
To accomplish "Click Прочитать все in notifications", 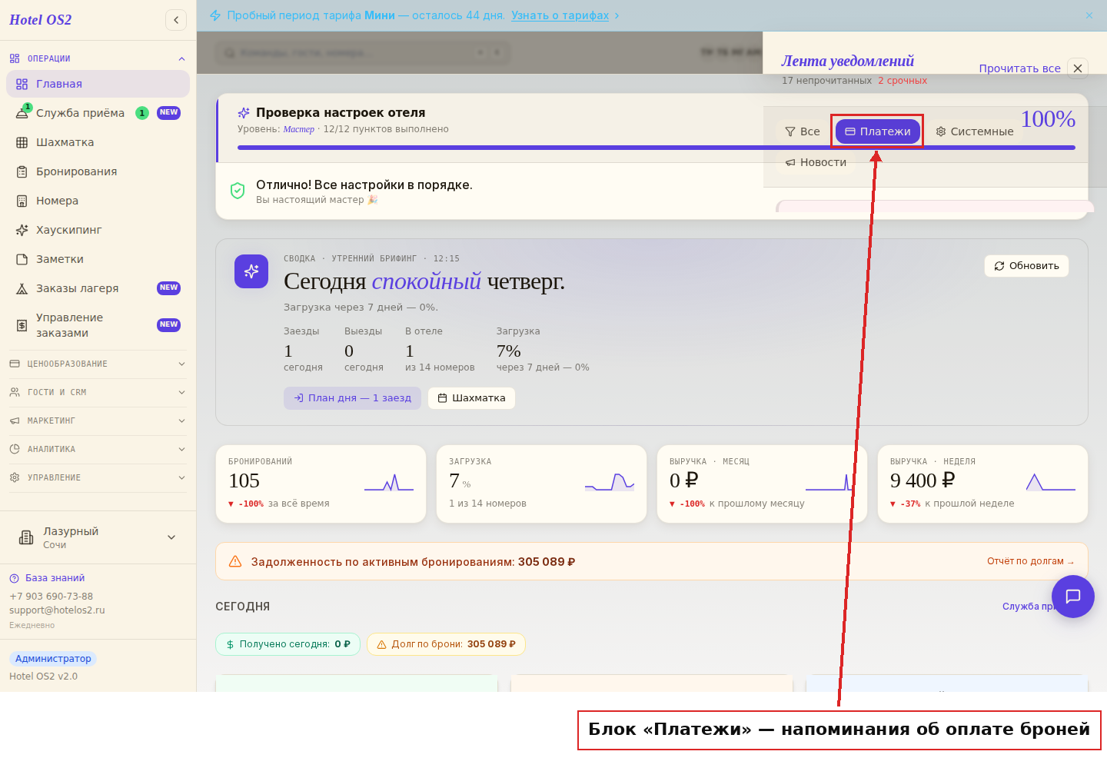I will click(x=1019, y=68).
